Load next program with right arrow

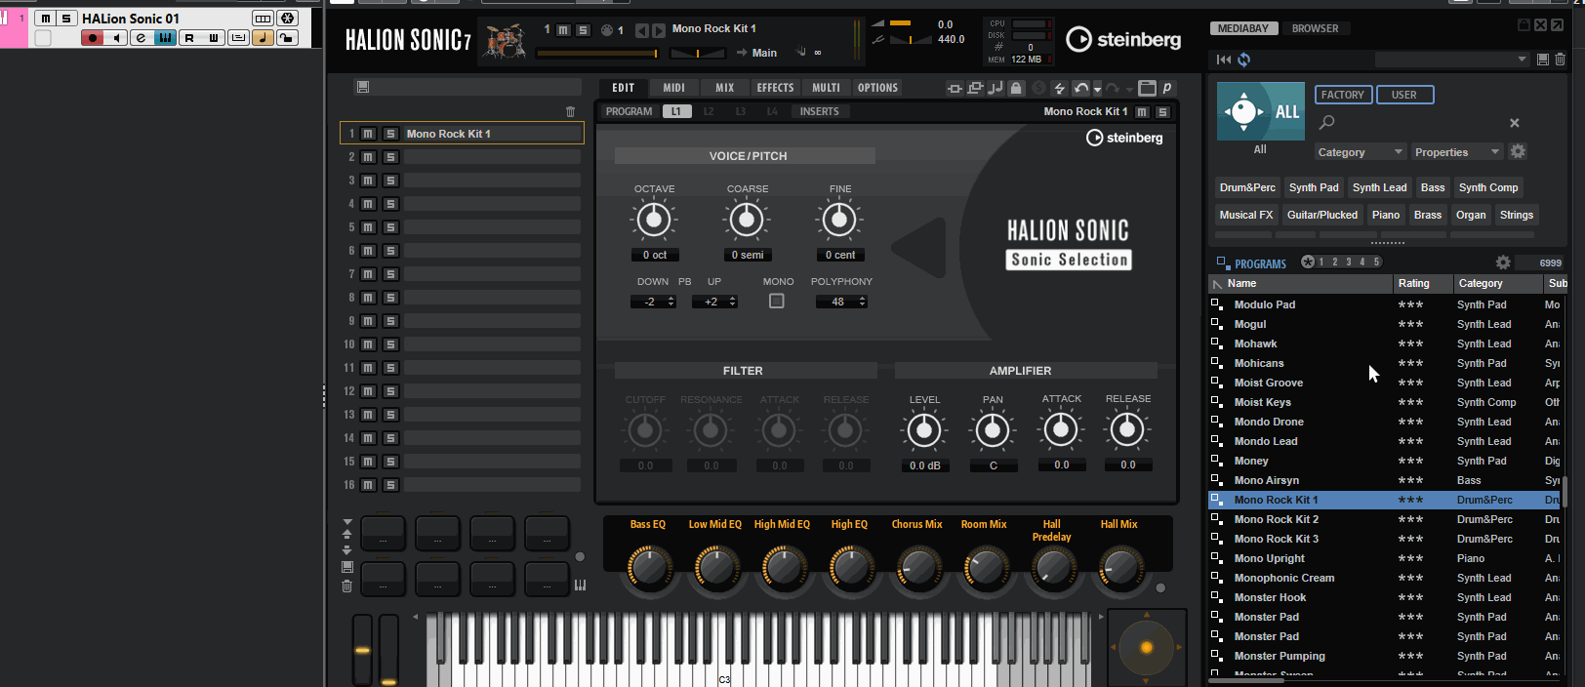point(658,30)
